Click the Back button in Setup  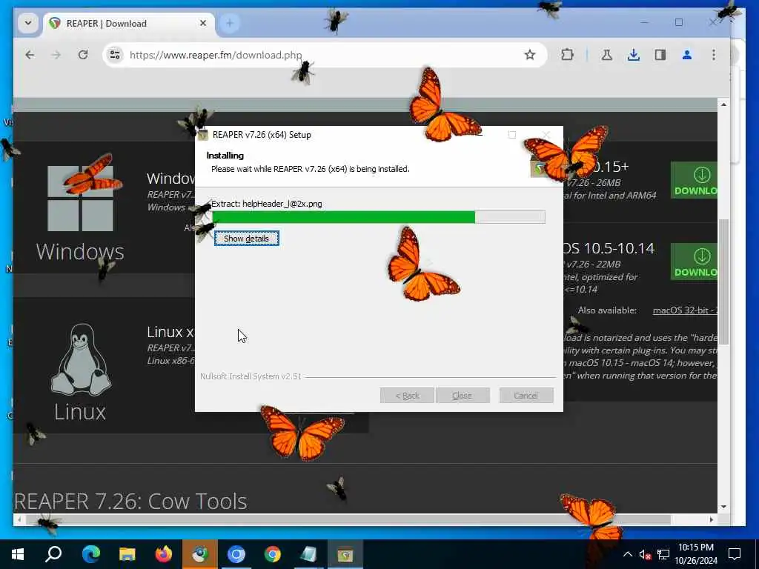coord(407,396)
